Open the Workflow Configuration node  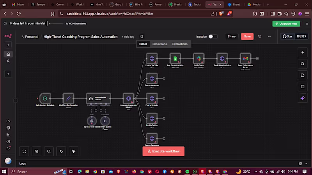point(68,98)
